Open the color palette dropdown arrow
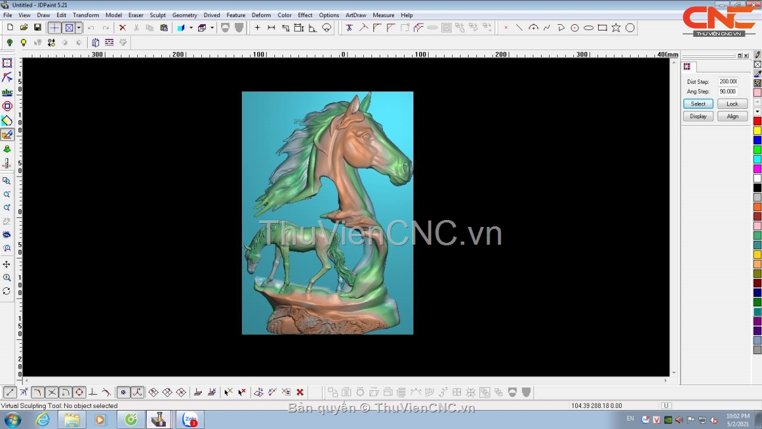 758,111
